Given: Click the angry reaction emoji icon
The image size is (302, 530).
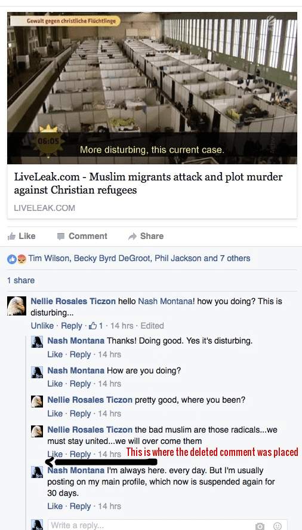Looking at the screenshot, I should pyautogui.click(x=21, y=259).
